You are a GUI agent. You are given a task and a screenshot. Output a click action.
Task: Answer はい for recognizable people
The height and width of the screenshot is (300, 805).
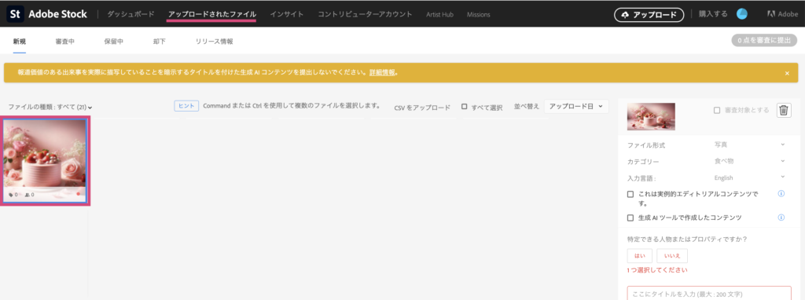[x=640, y=256]
